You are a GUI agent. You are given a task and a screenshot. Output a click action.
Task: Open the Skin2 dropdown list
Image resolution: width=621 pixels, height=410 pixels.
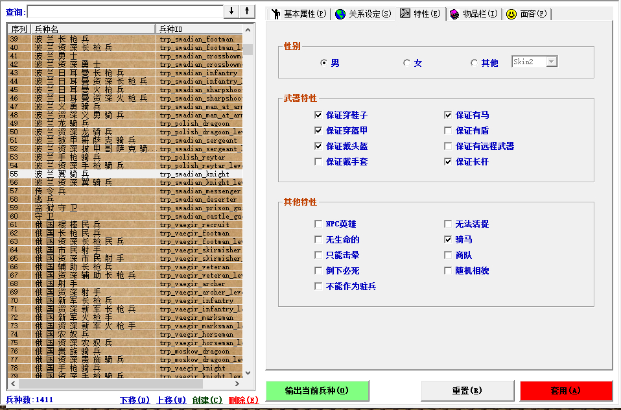pyautogui.click(x=551, y=62)
